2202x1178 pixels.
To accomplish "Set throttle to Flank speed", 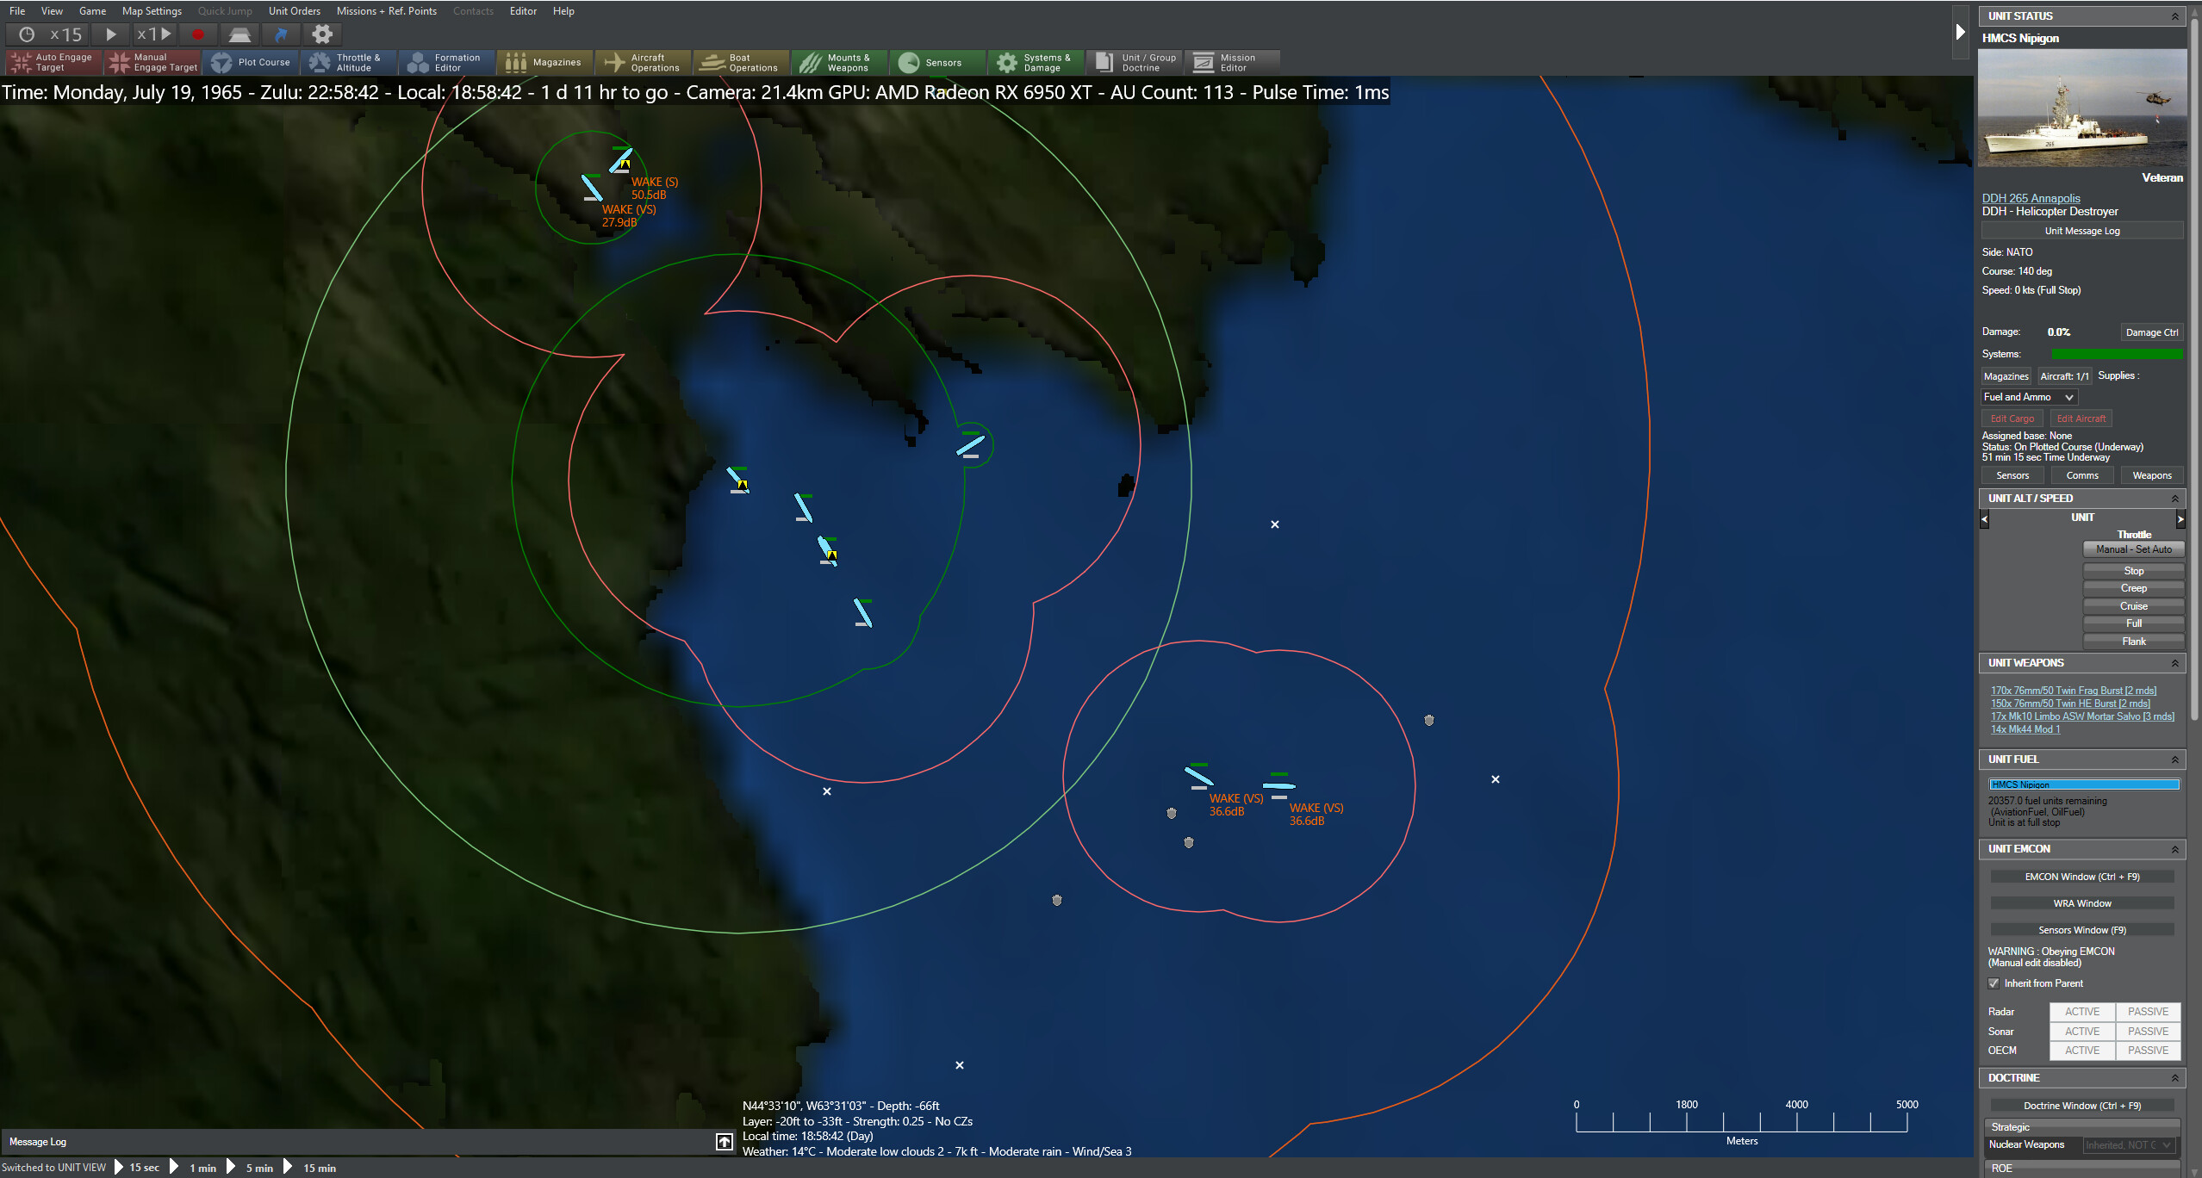I will (x=2133, y=641).
